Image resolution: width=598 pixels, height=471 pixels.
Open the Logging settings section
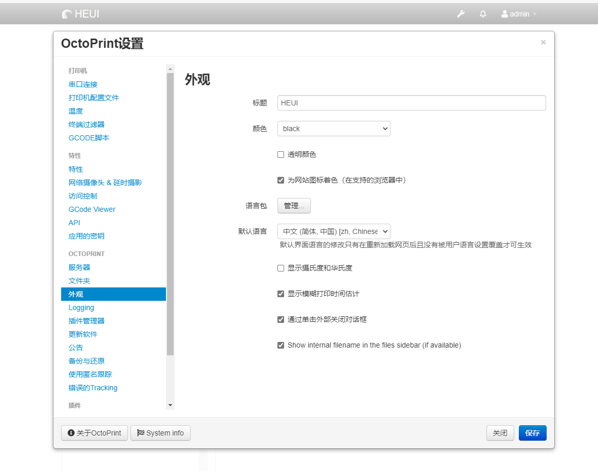pos(81,307)
